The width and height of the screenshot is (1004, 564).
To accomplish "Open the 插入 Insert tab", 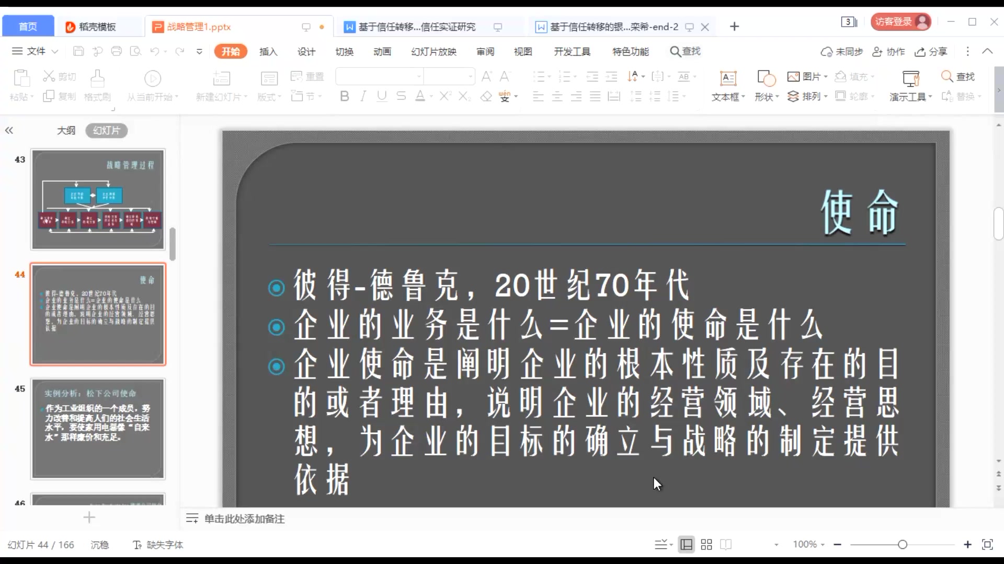I will click(268, 51).
